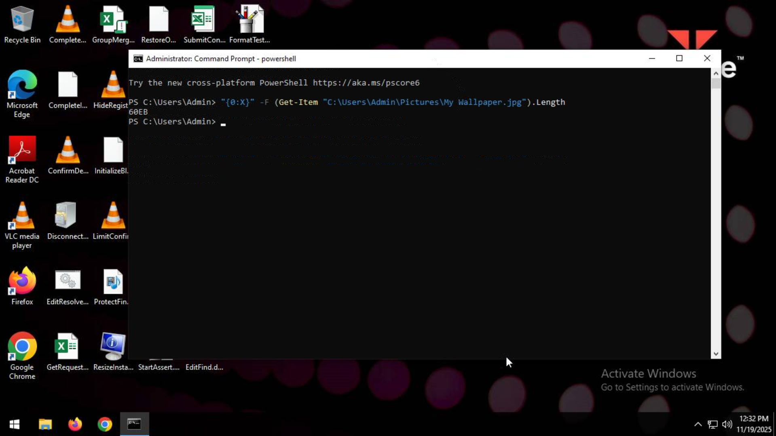776x436 pixels.
Task: Select the StartAssert... desktop file label
Action: [x=159, y=367]
